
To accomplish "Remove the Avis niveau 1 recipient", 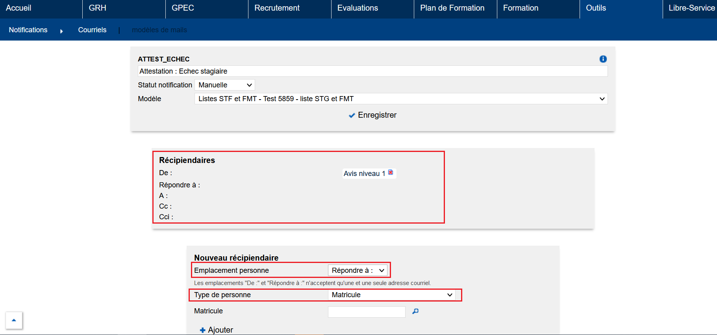I will (391, 172).
